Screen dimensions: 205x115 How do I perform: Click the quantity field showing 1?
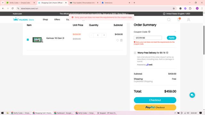tap(98, 35)
